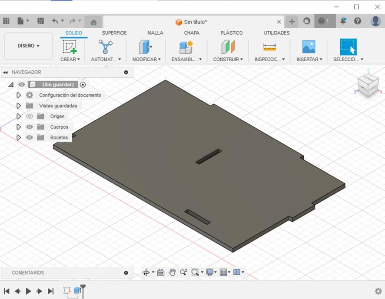385x299 pixels.
Task: Save the design with the floppy icon
Action: tap(40, 21)
